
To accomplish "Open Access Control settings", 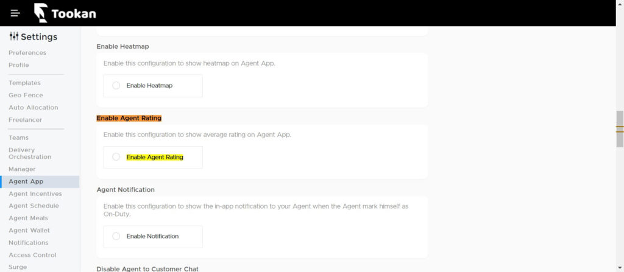I will click(33, 256).
